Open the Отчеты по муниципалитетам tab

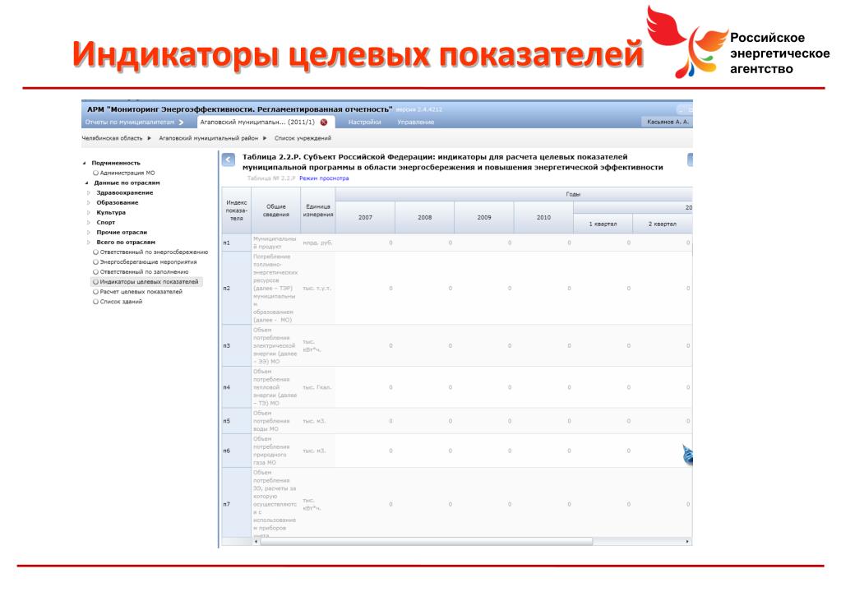click(x=129, y=123)
